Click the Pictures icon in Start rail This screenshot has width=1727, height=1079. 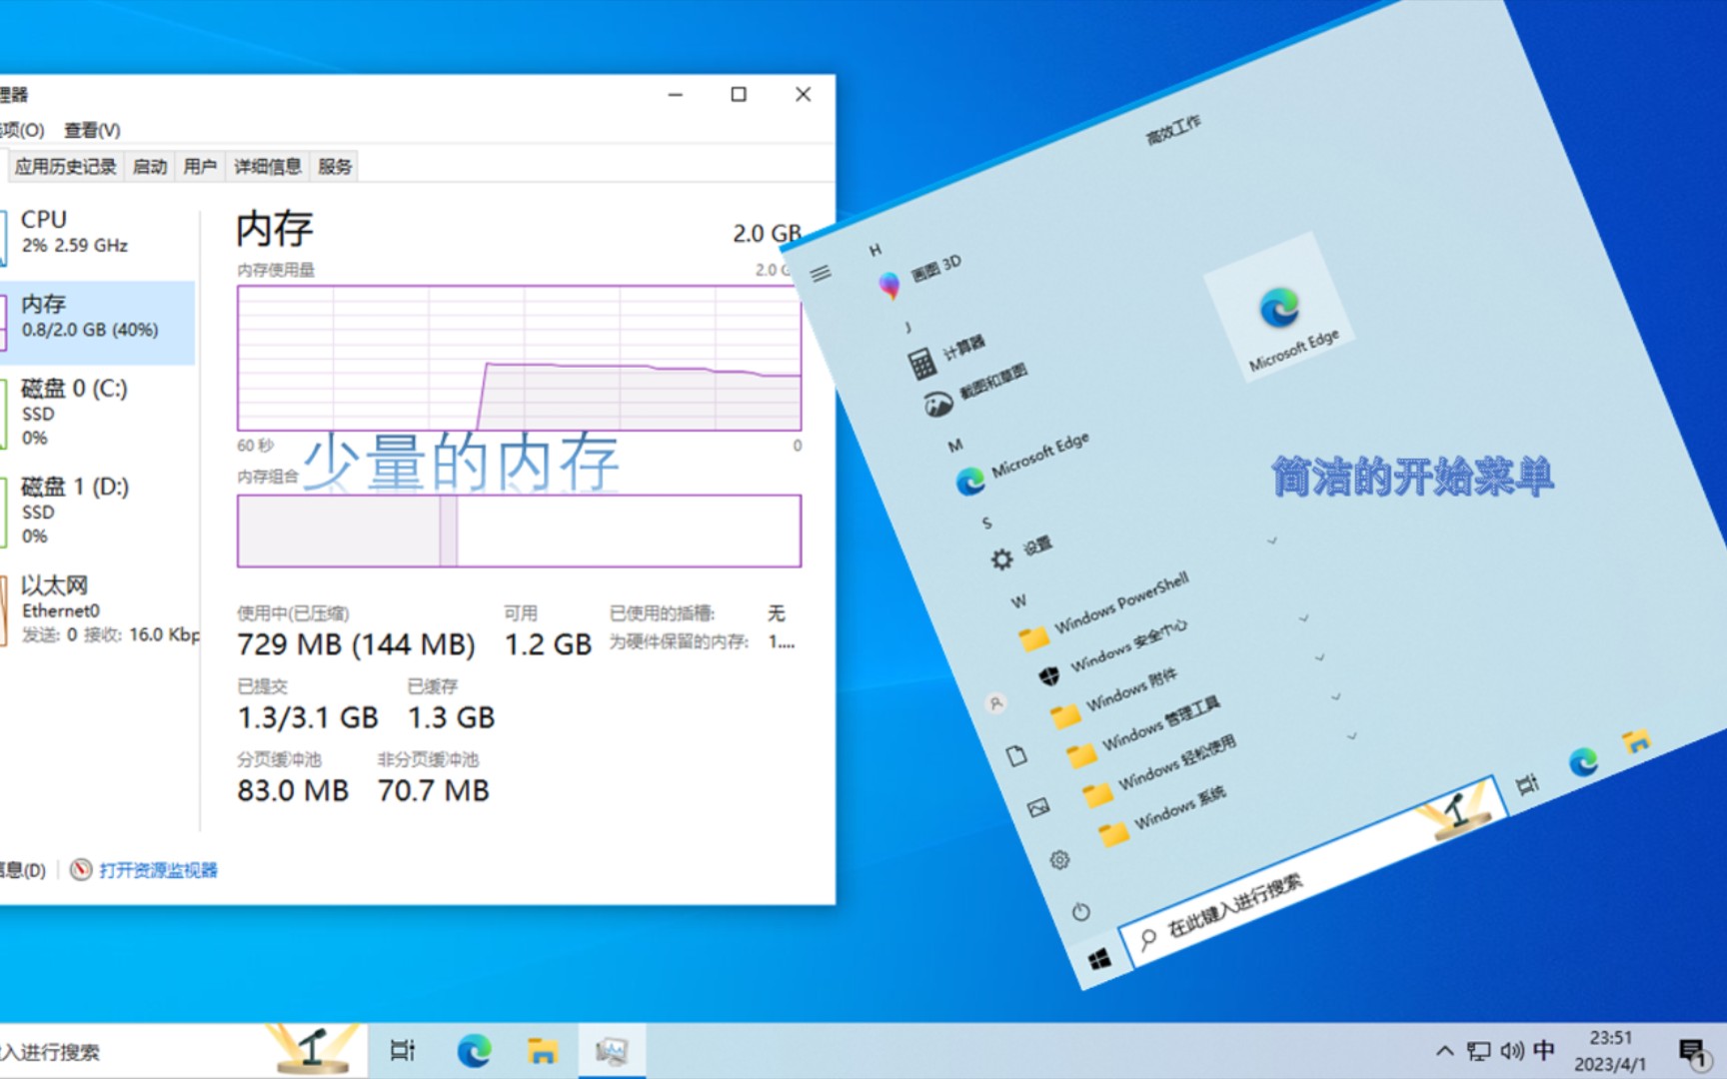1038,807
